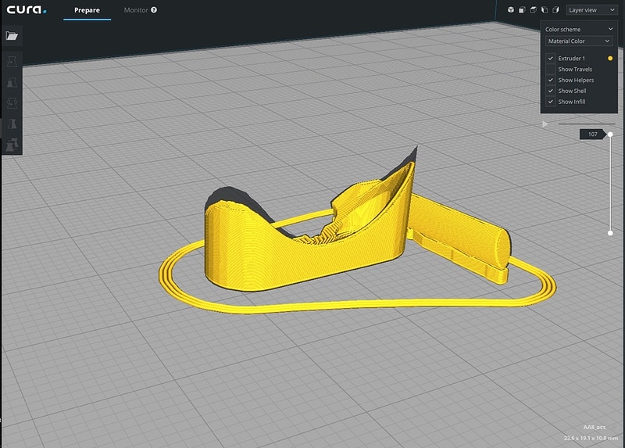Click the Show Travels label
This screenshot has width=625, height=448.
(575, 70)
